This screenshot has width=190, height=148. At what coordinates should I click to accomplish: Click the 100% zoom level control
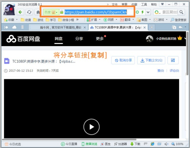point(177,144)
